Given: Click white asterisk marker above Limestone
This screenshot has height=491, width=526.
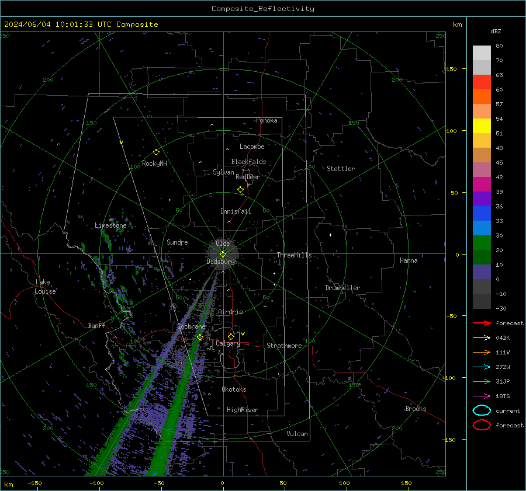Looking at the screenshot, I should 111,220.
